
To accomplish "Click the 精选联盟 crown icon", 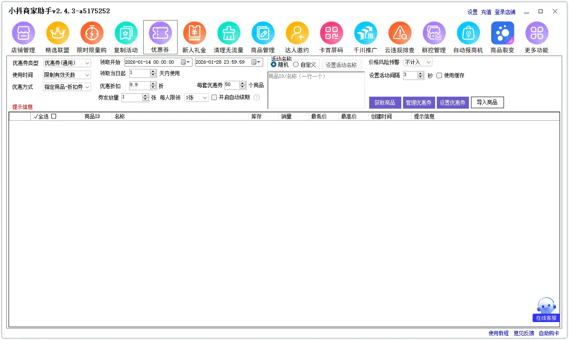I will 57,33.
